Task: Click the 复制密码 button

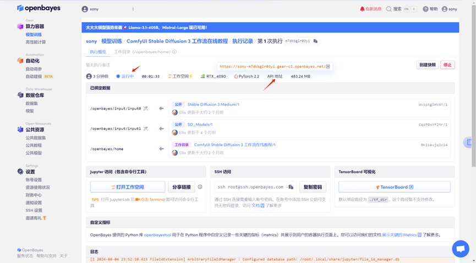Action: coord(313,187)
